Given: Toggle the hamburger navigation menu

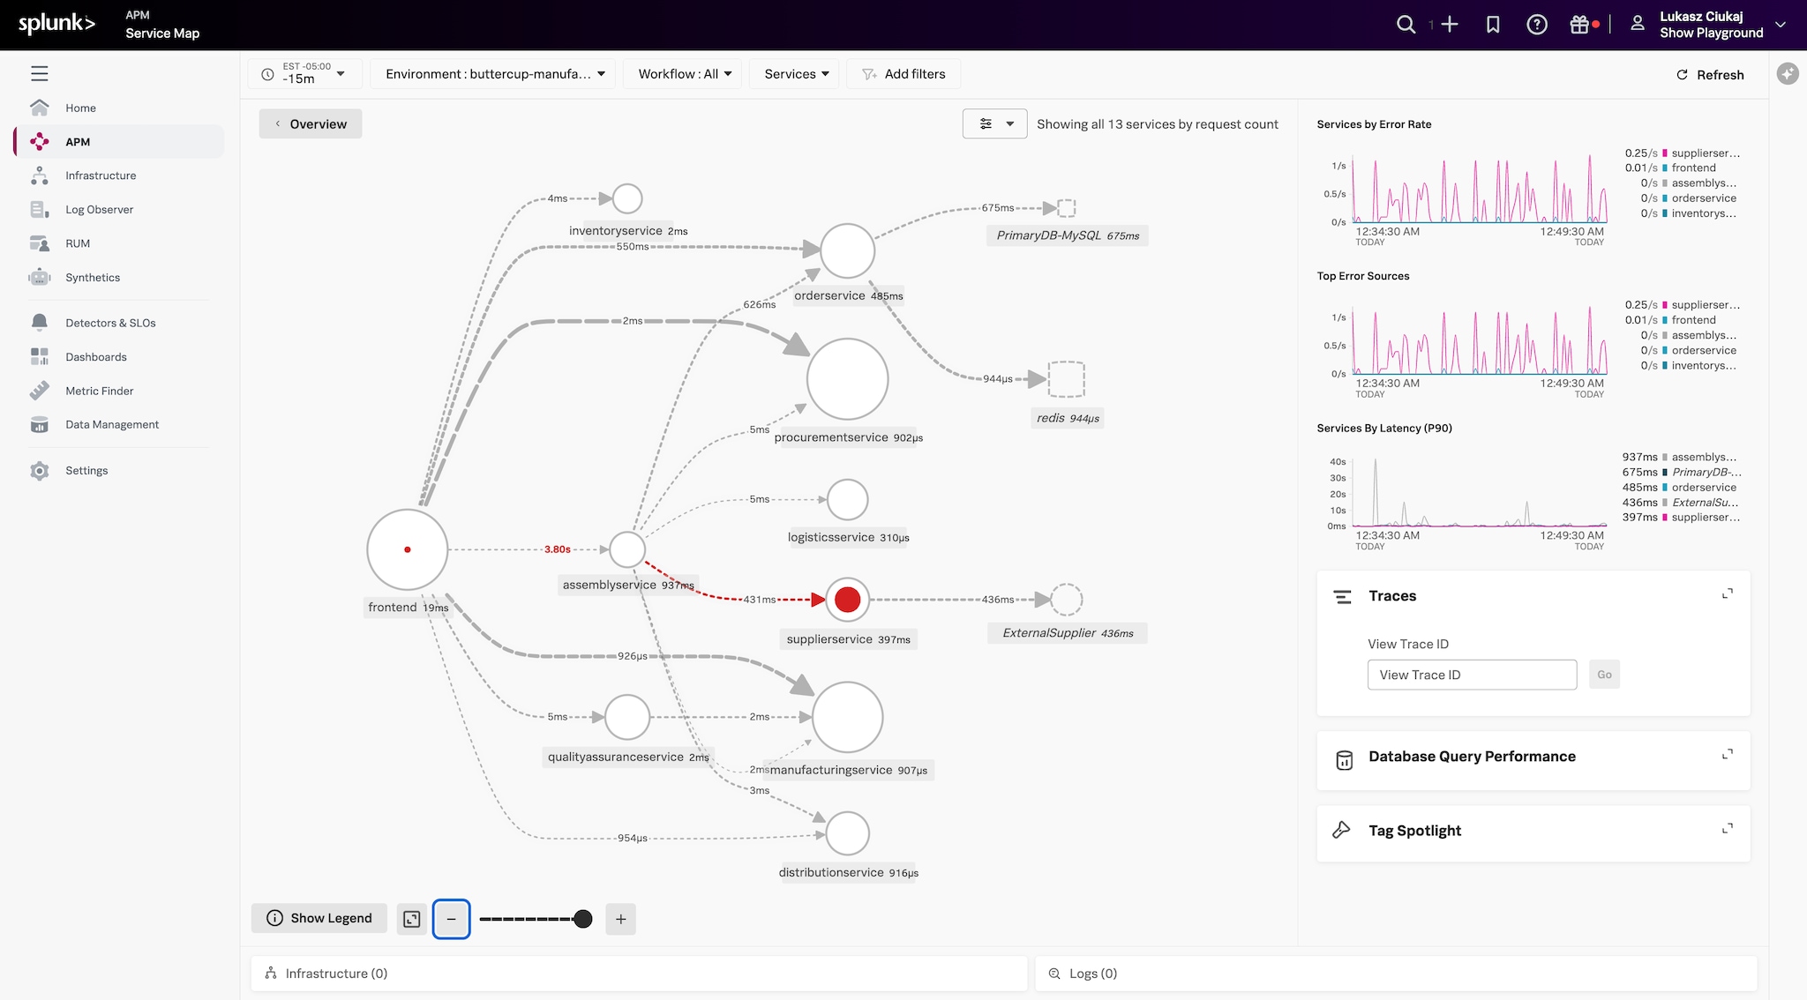Looking at the screenshot, I should 40,74.
